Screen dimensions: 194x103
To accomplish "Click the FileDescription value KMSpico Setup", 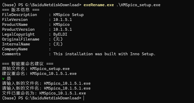I will tap(69, 15).
